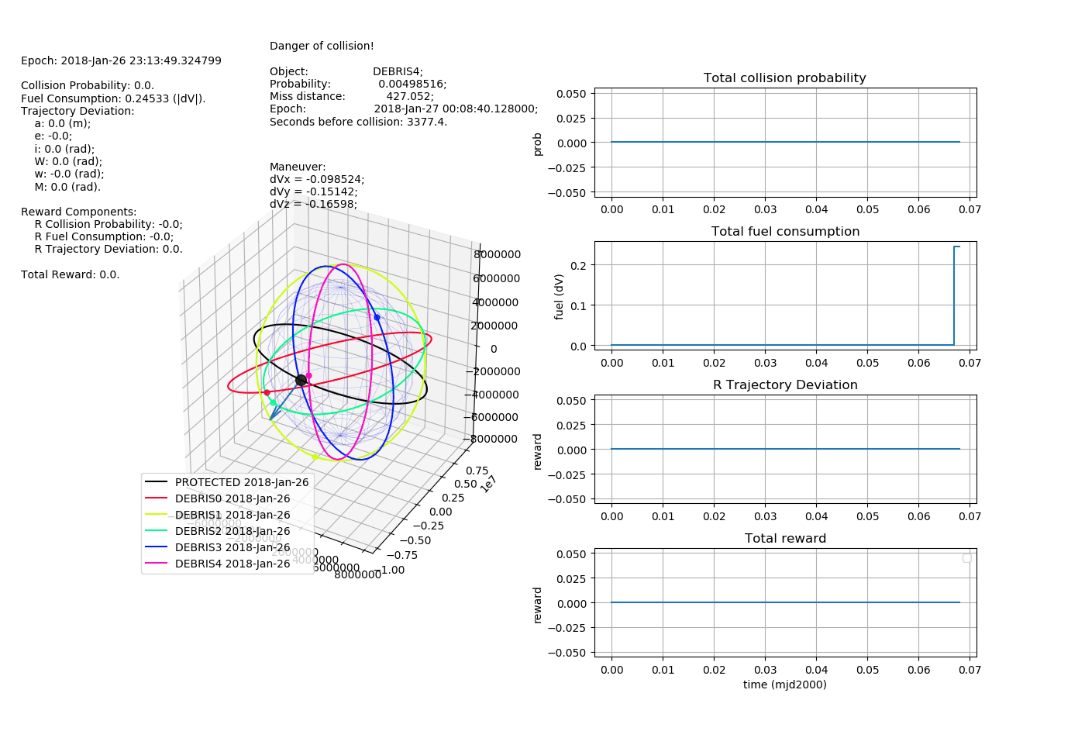The image size is (1085, 738).
Task: Click the Collision Probability: 0.0 line
Action: point(88,86)
